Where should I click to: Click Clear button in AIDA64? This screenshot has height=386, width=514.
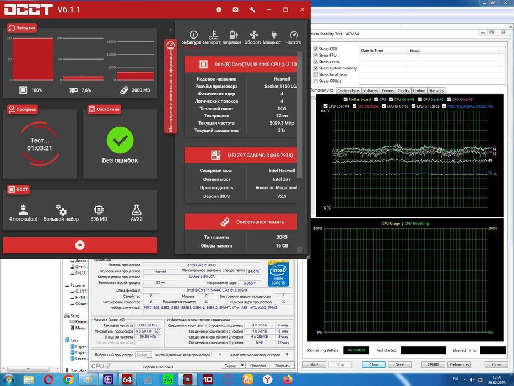374,364
